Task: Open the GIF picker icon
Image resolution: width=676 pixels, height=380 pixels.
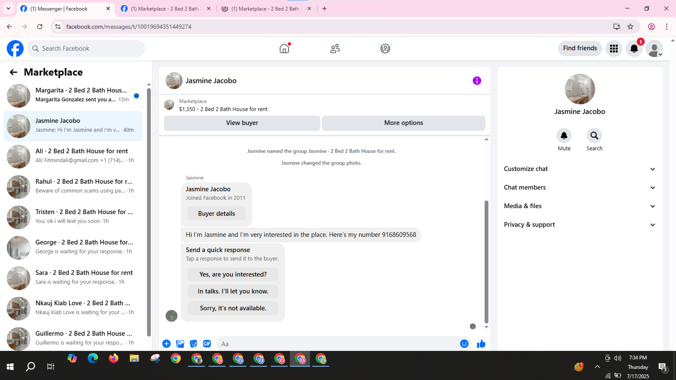Action: pyautogui.click(x=207, y=344)
